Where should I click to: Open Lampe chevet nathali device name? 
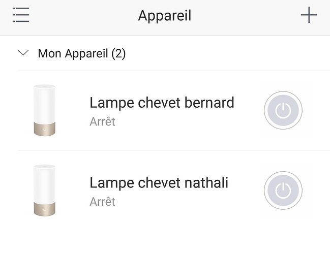[x=159, y=182]
